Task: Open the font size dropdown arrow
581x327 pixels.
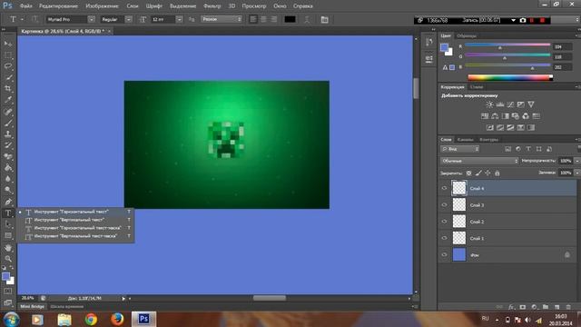Action: click(x=179, y=19)
